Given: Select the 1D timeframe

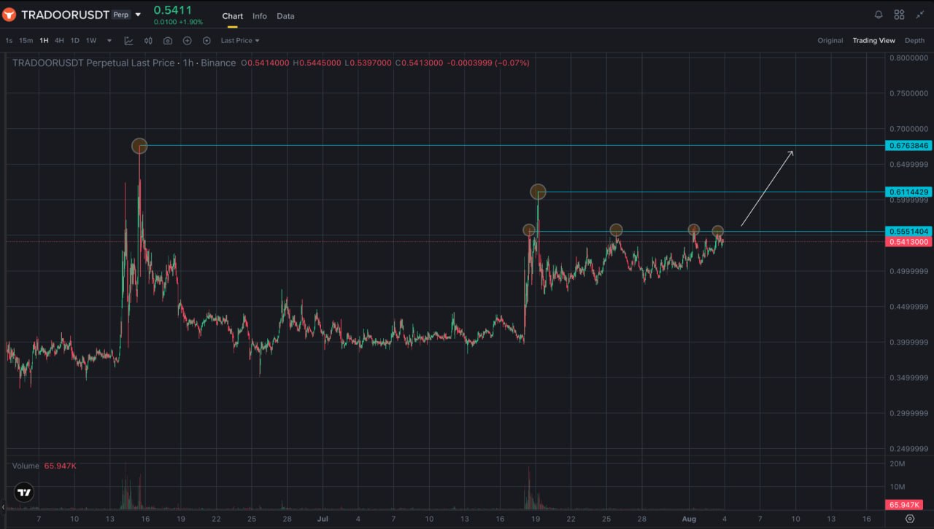Looking at the screenshot, I should click(74, 41).
